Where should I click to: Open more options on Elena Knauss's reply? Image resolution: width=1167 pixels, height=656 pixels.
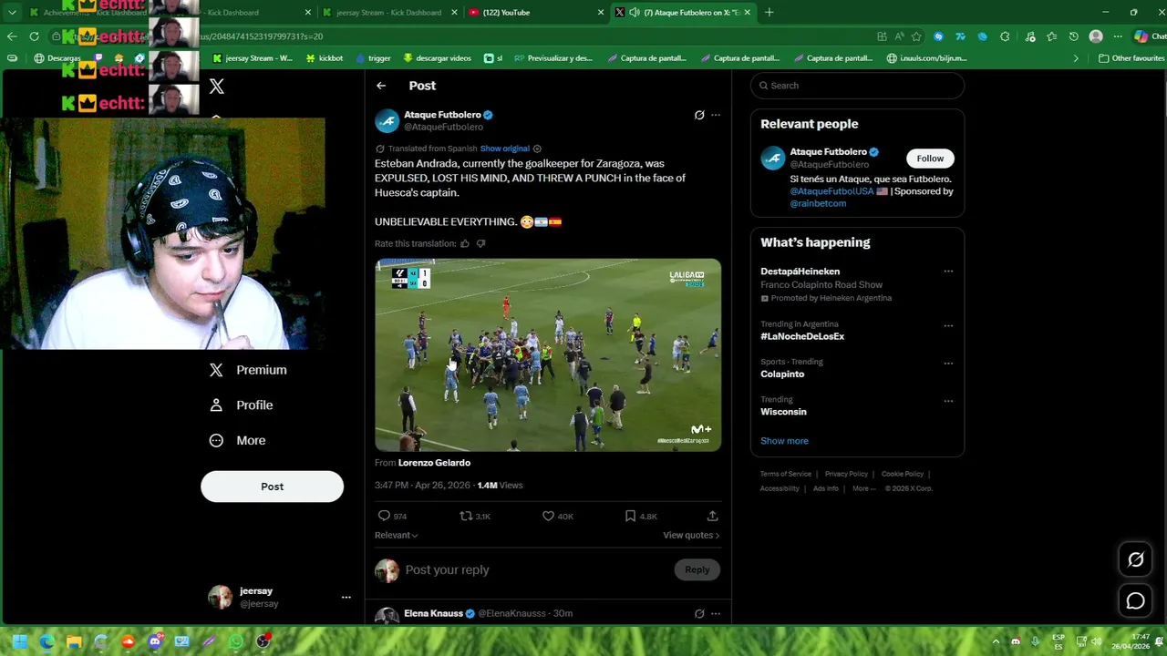[716, 614]
